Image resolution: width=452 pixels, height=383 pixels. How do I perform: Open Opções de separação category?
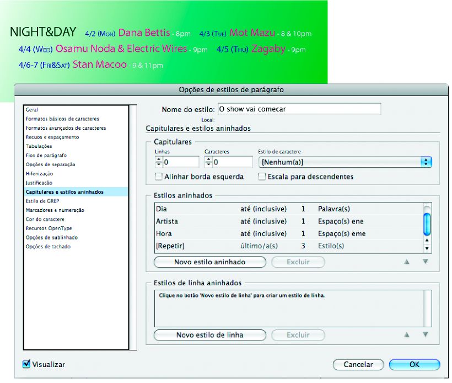[51, 164]
